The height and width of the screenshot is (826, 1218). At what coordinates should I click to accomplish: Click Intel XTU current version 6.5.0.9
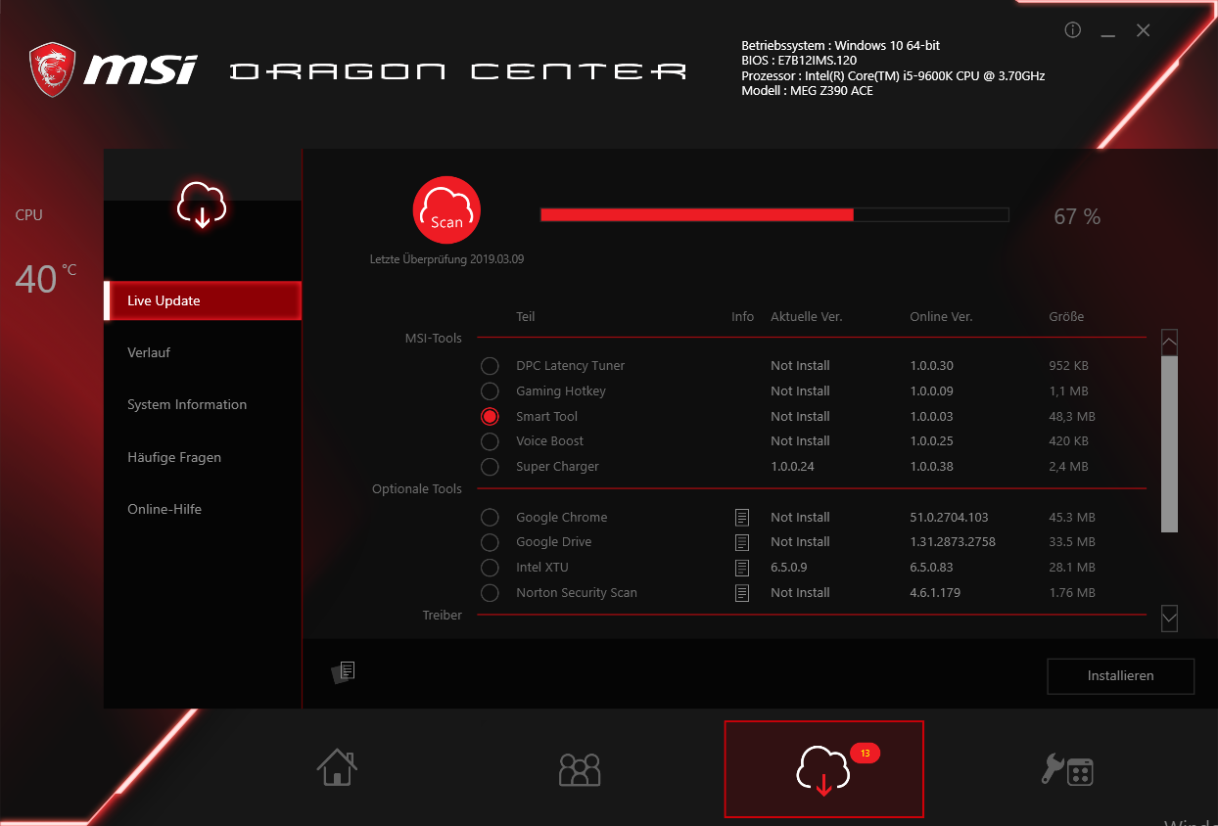(789, 568)
